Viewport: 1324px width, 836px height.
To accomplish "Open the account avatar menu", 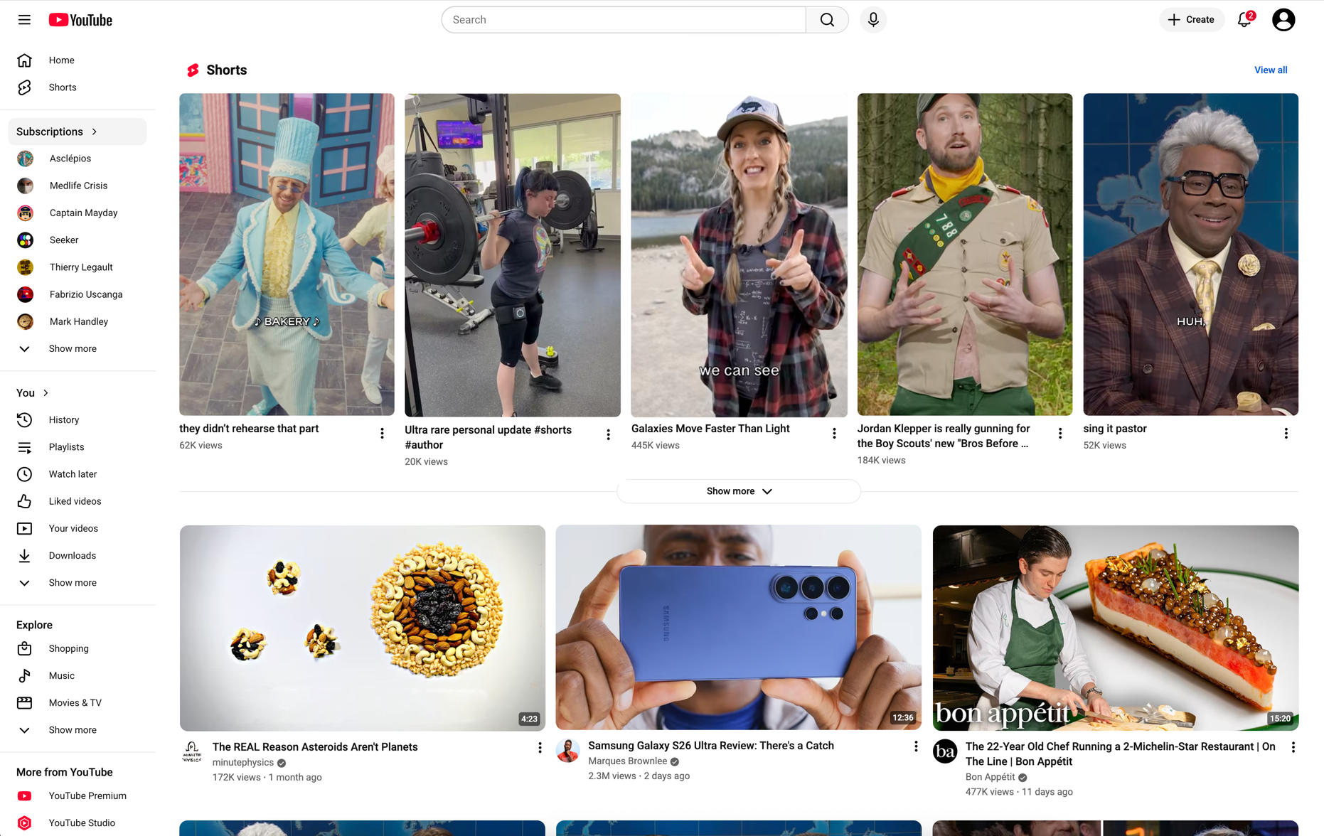I will pyautogui.click(x=1283, y=20).
